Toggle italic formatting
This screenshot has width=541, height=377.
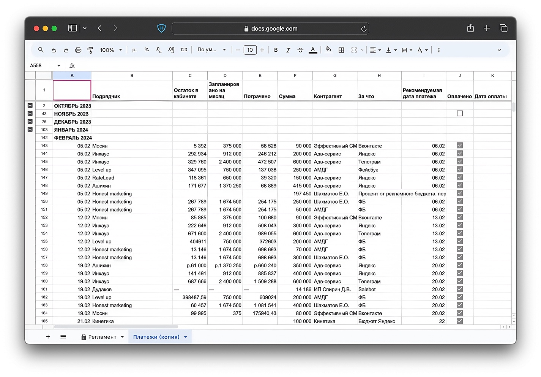[x=288, y=50]
